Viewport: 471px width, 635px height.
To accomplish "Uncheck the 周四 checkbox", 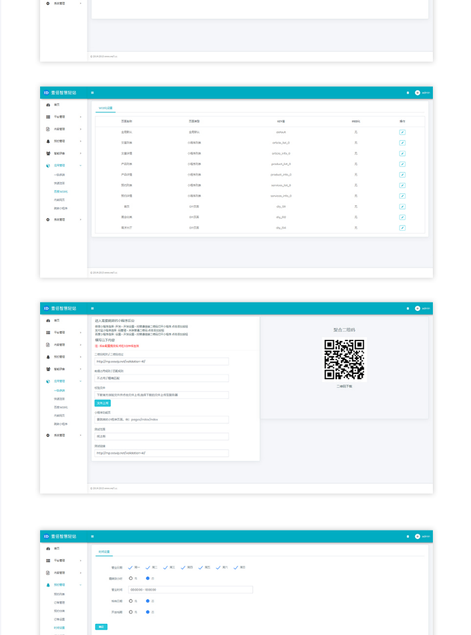I will (x=183, y=567).
